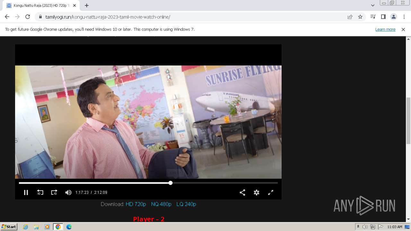View site security lock information
This screenshot has height=231, width=411.
(x=40, y=17)
